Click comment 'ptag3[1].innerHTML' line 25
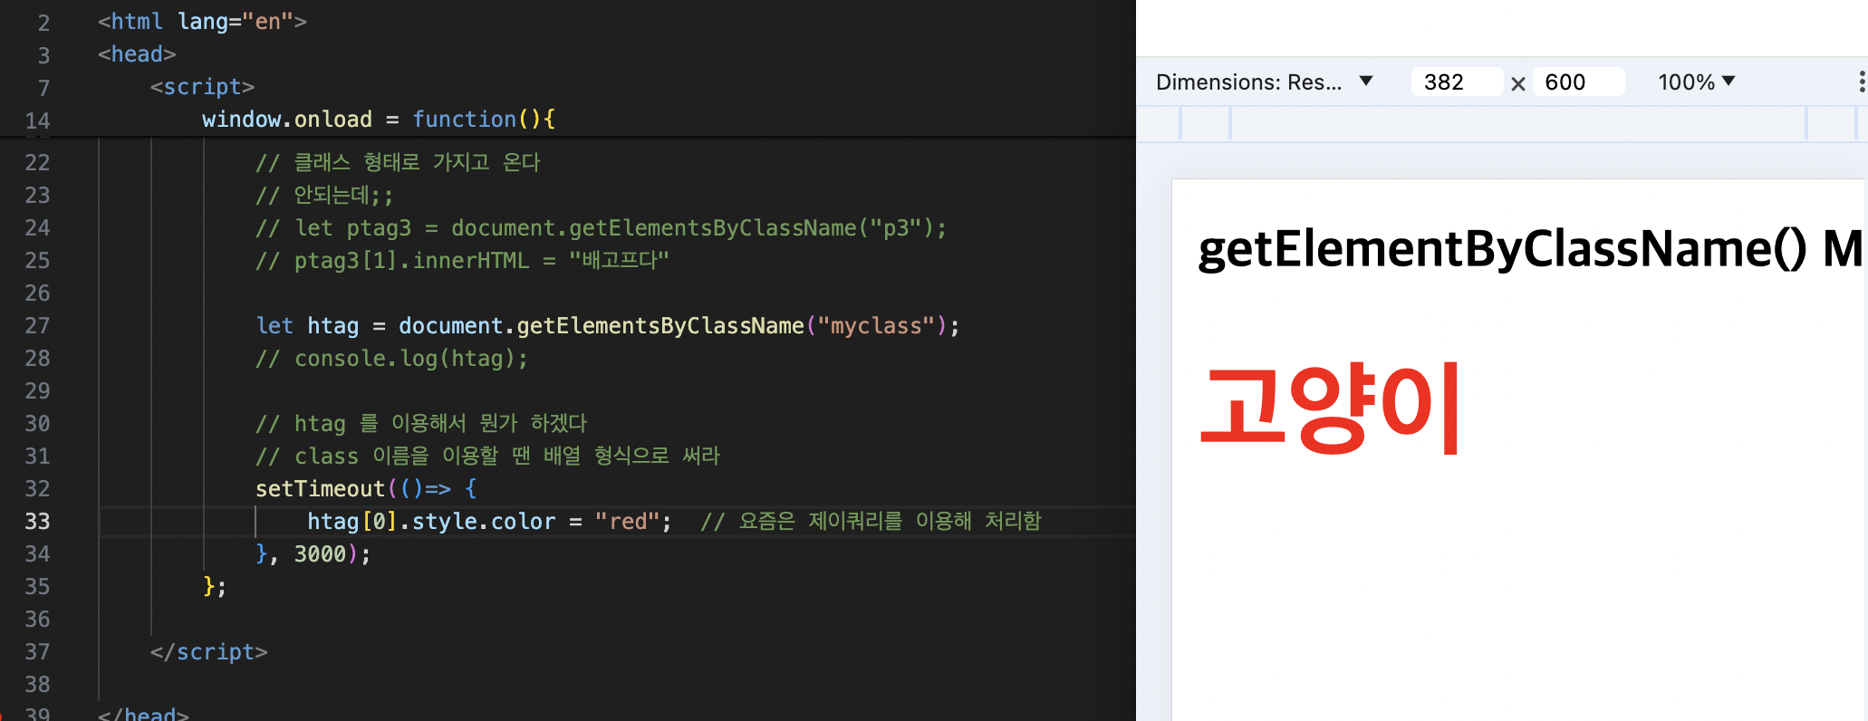The height and width of the screenshot is (721, 1868). coord(462,261)
